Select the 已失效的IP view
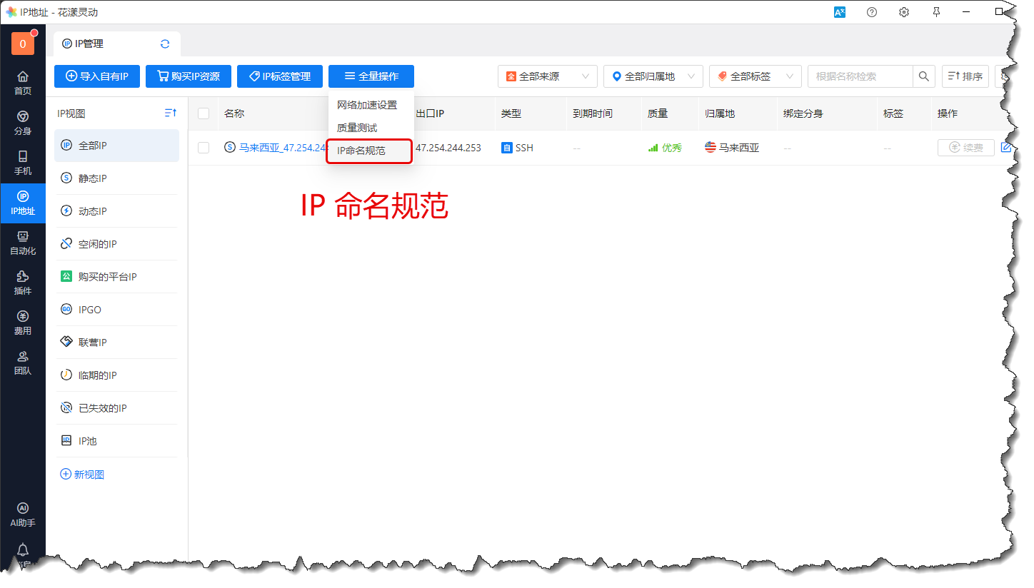The width and height of the screenshot is (1034, 588). coord(116,408)
